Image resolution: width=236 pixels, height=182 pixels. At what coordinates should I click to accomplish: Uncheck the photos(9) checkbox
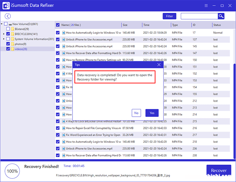click(x=8, y=44)
